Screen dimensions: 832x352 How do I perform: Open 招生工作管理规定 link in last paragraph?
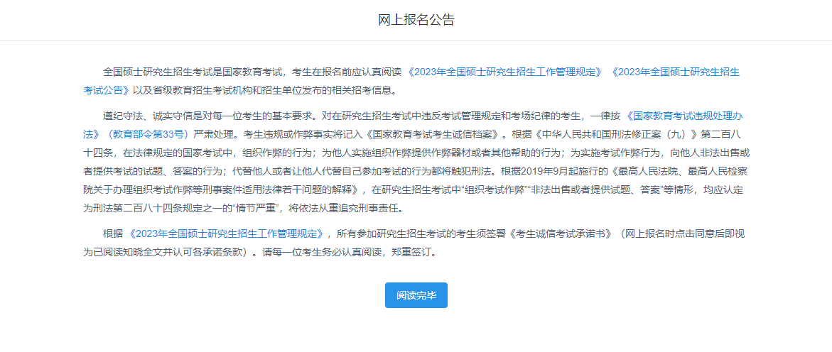[225, 233]
